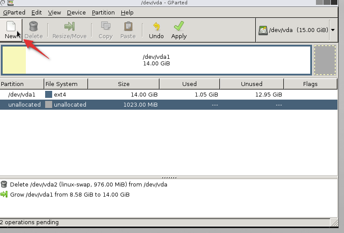The width and height of the screenshot is (344, 233).
Task: Click the disk icon beside /dev/vda
Action: point(263,30)
